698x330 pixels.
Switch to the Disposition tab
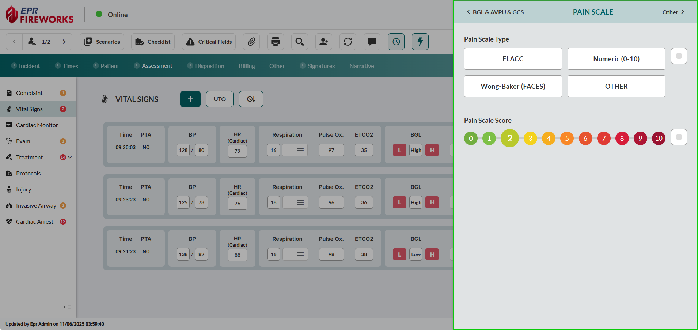click(x=209, y=66)
